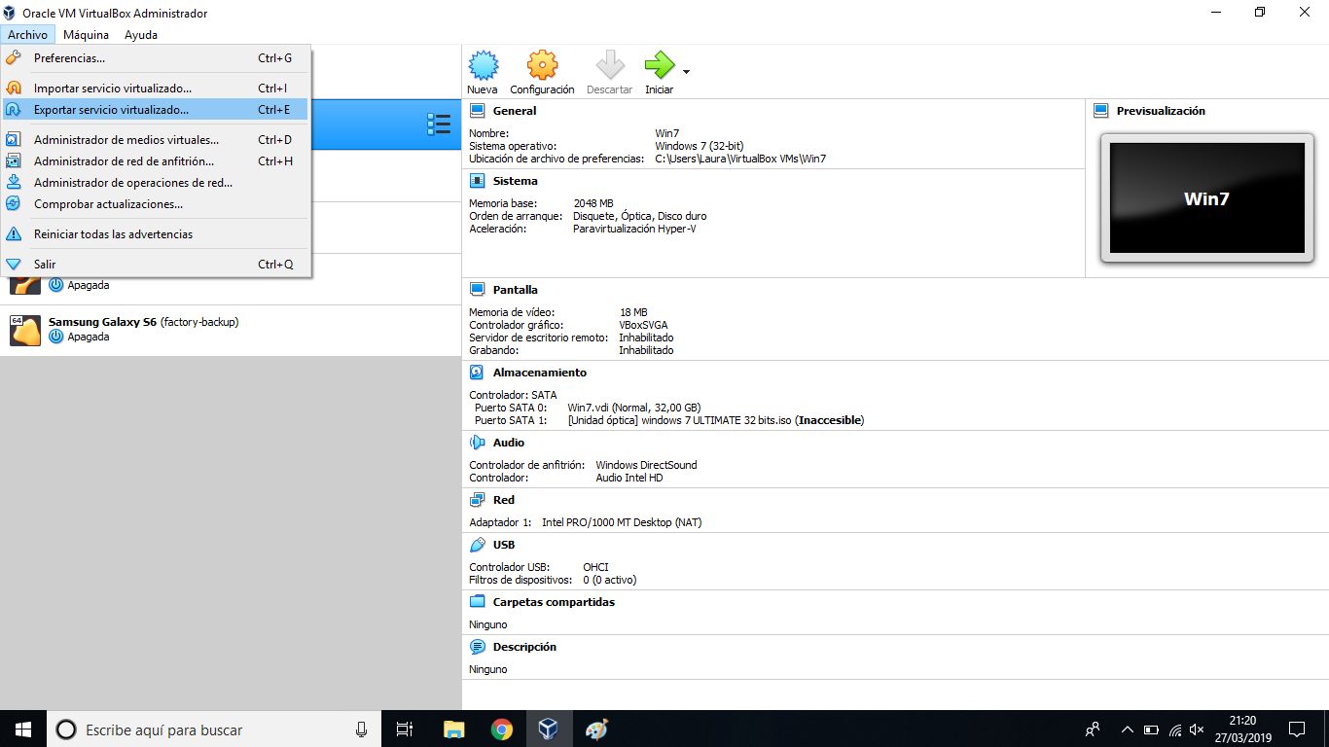This screenshot has width=1329, height=747.
Task: Open the Máquina menu
Action: tap(86, 35)
